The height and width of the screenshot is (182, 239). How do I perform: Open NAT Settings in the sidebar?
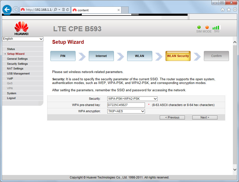(x=15, y=68)
